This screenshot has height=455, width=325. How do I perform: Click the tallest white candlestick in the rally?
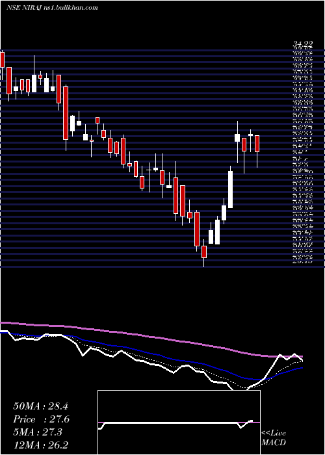click(230, 190)
